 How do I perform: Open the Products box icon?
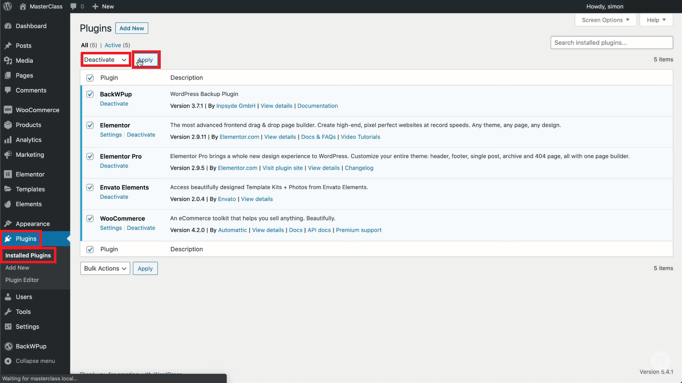[x=8, y=125]
